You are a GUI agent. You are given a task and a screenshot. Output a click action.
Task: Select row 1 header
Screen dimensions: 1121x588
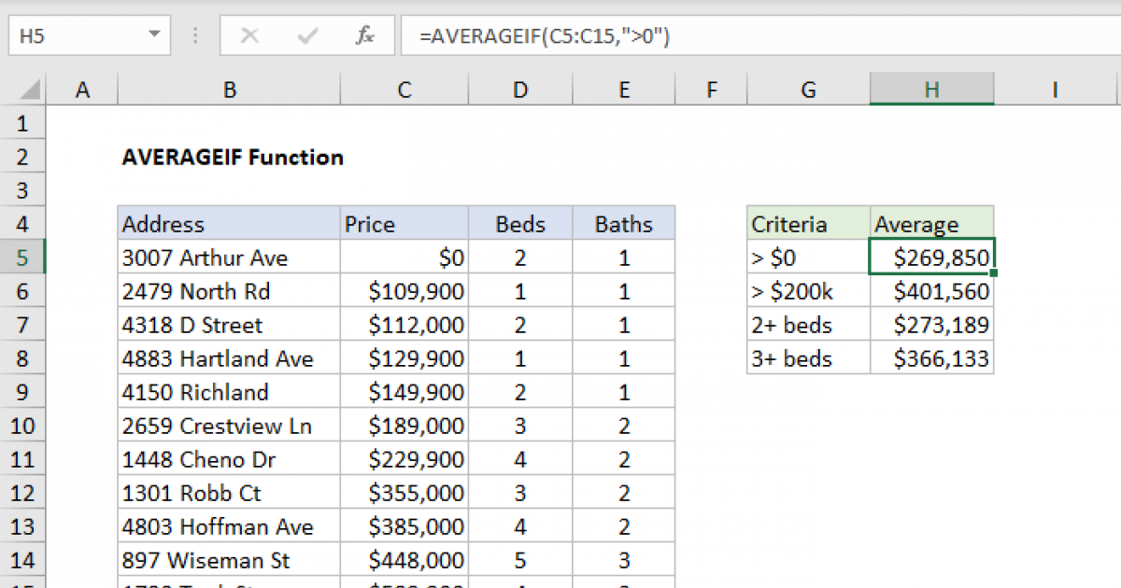(x=23, y=123)
